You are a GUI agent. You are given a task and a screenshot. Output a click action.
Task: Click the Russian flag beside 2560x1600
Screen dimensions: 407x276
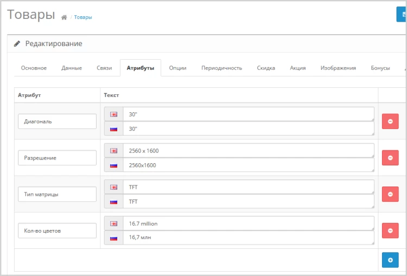tap(114, 165)
